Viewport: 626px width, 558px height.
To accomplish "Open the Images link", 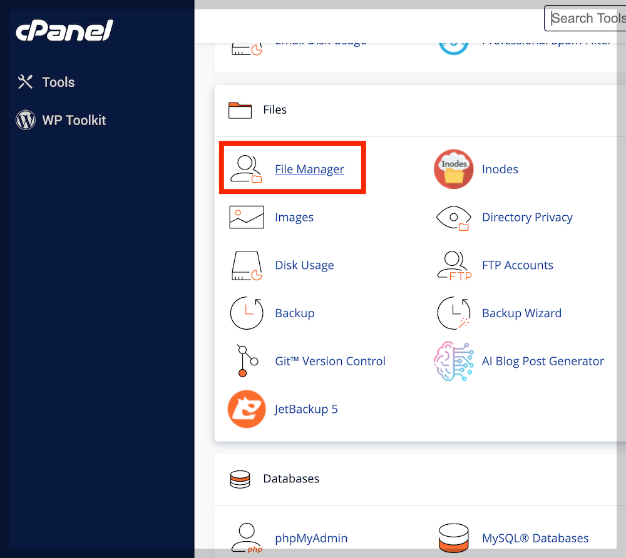I will [x=294, y=217].
